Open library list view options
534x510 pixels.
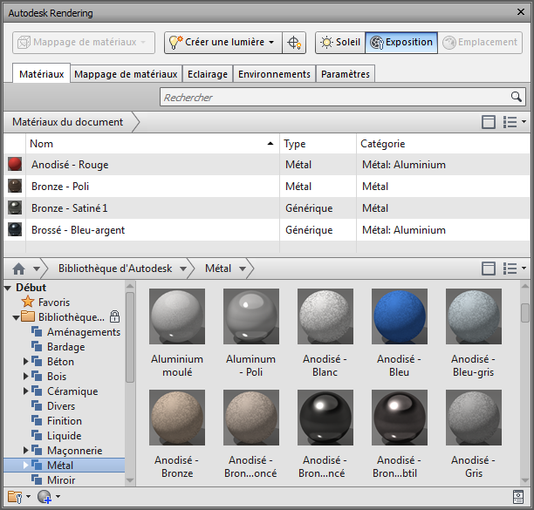pyautogui.click(x=515, y=269)
